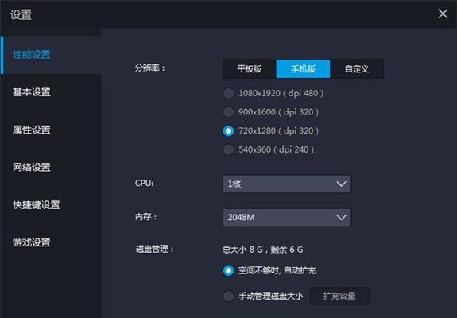
Task: Click the 扩充容量 button
Action: click(x=339, y=297)
